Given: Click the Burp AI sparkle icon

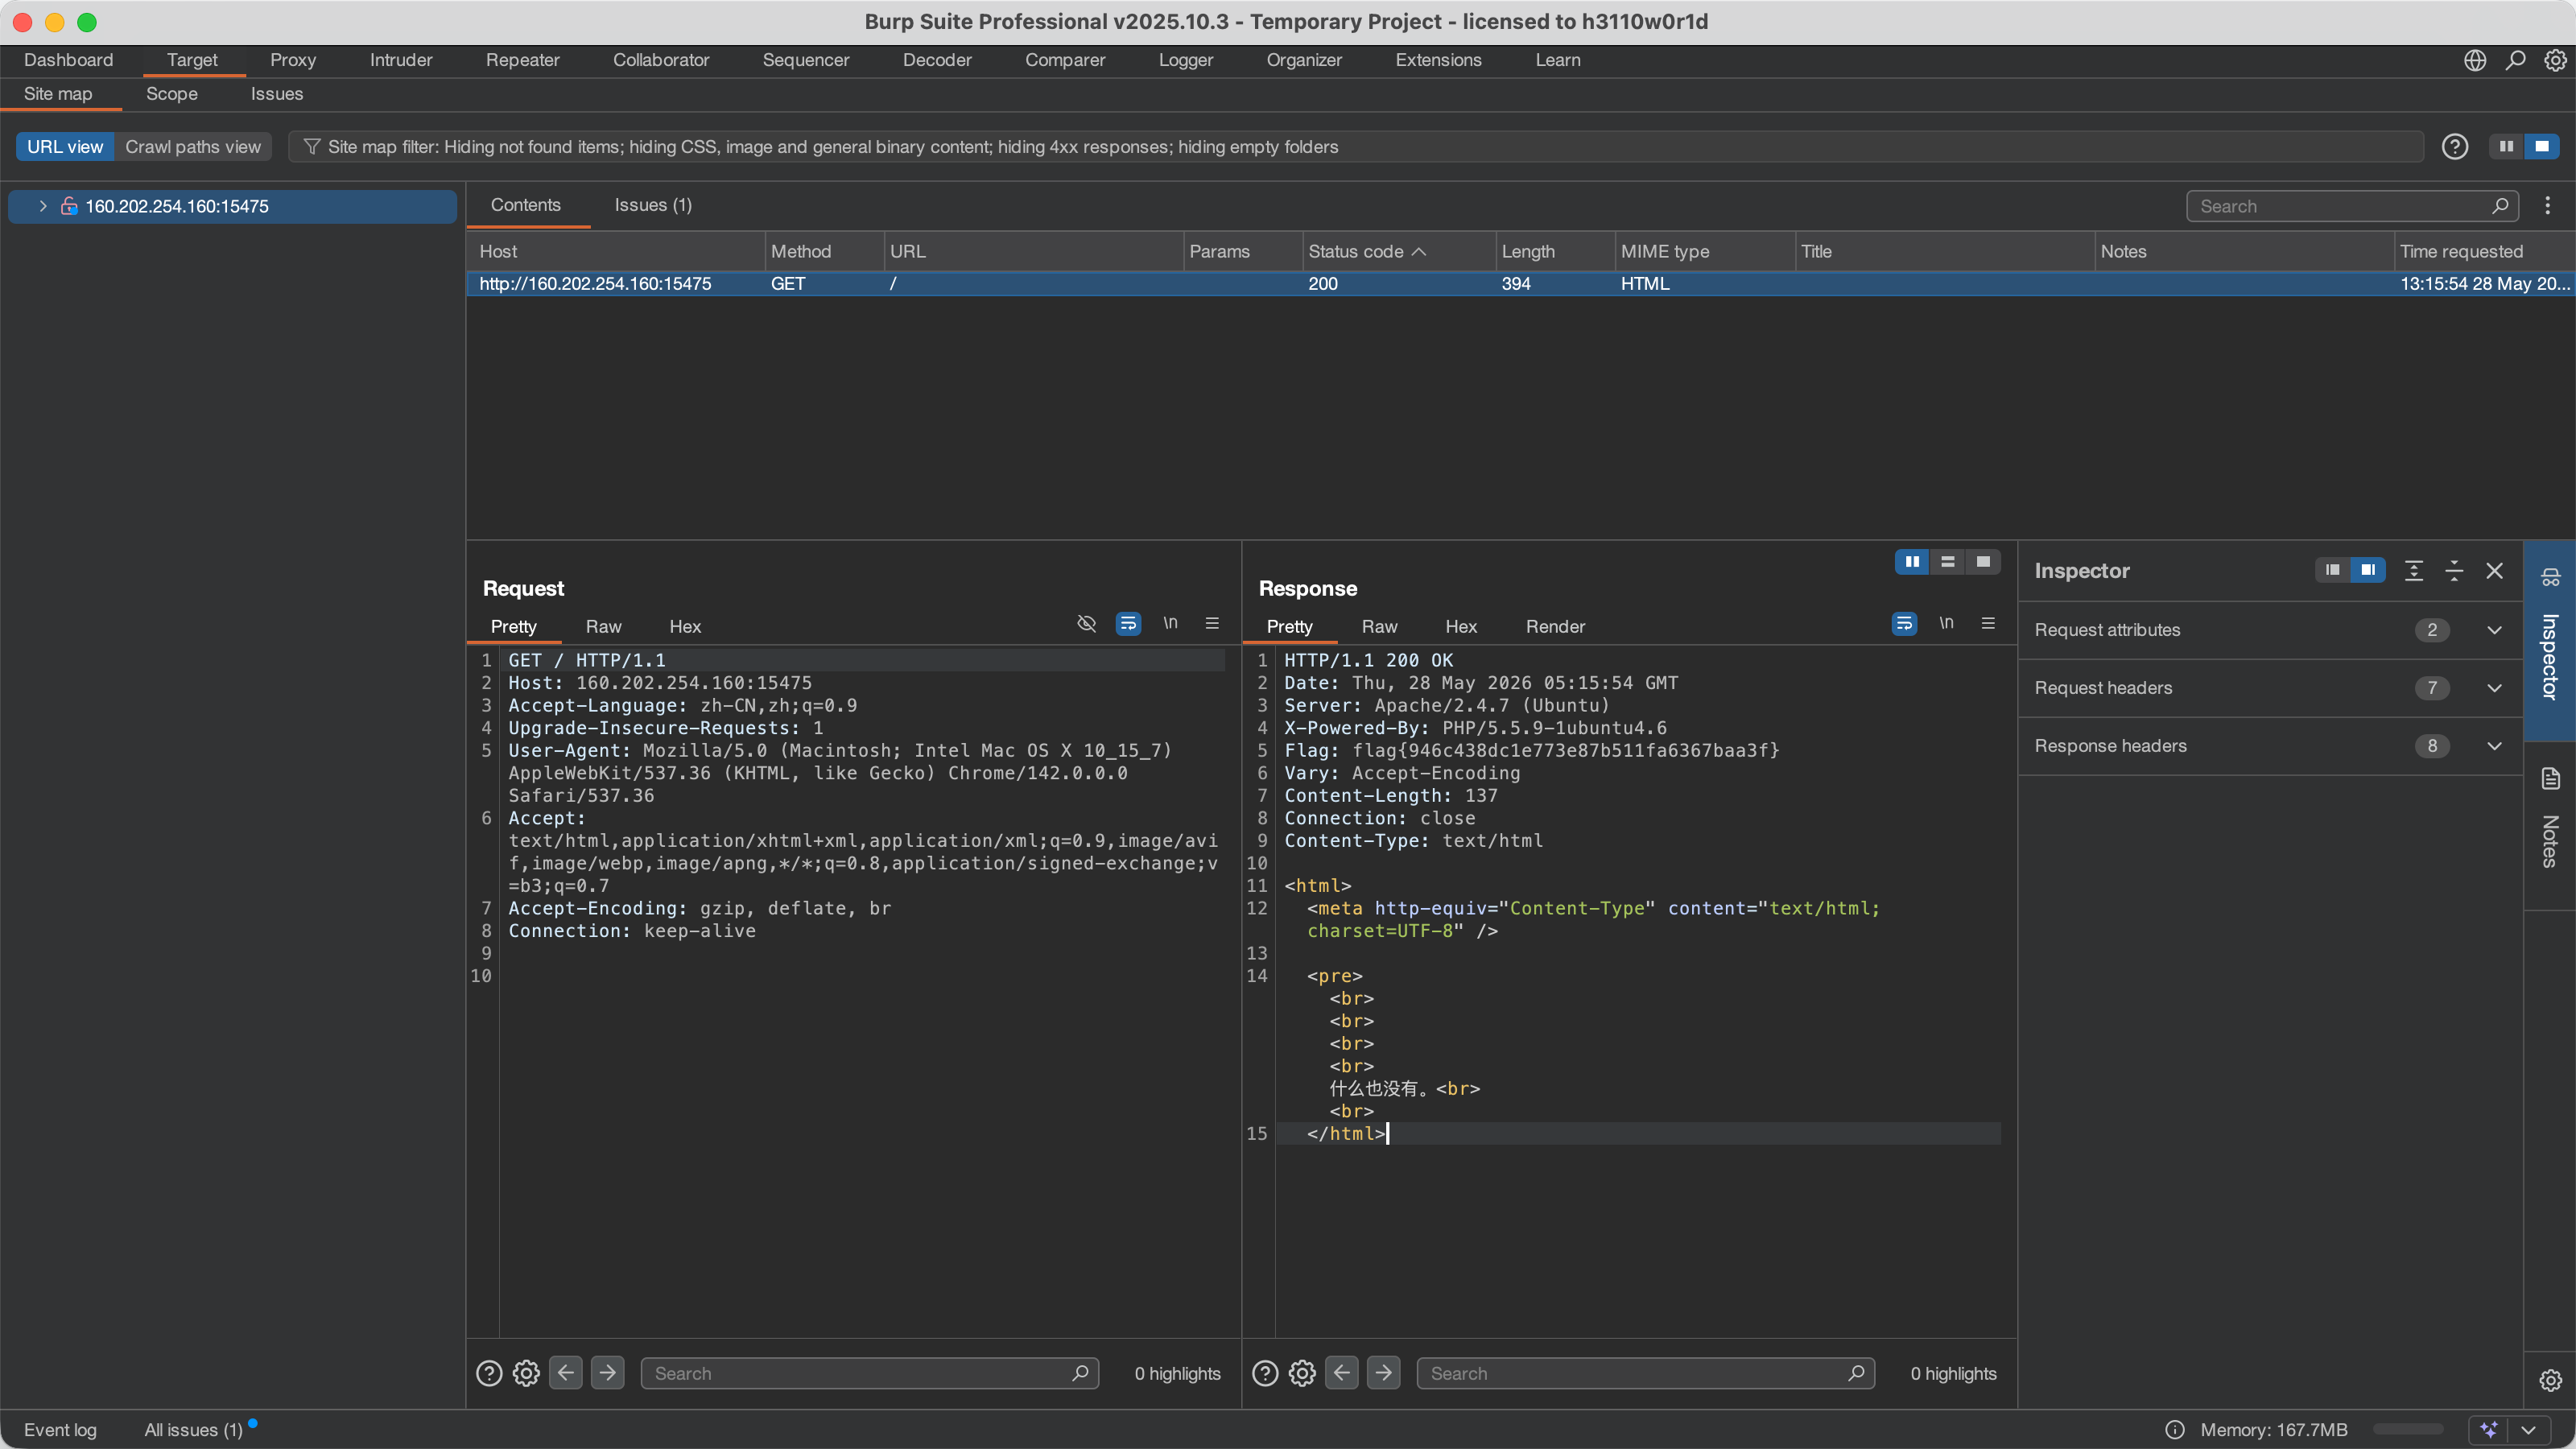Looking at the screenshot, I should pyautogui.click(x=2489, y=1429).
